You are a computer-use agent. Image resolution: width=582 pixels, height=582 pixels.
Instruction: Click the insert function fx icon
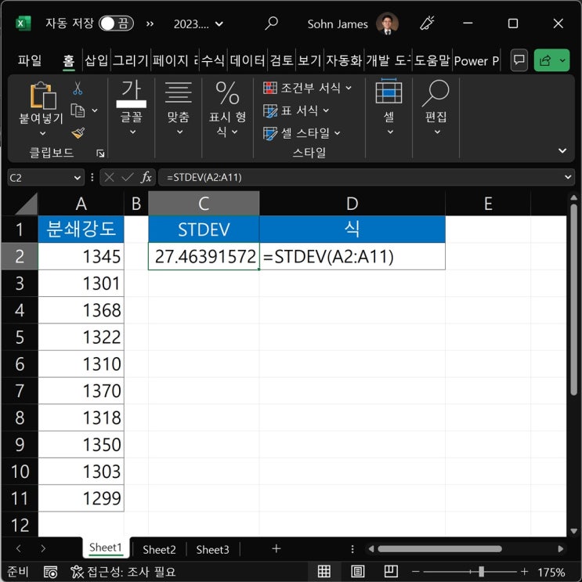click(x=144, y=178)
